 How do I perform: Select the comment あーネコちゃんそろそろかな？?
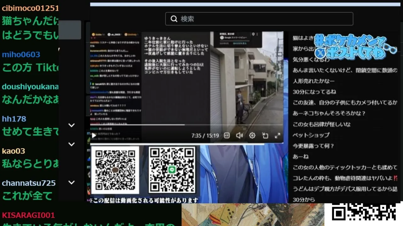[x=329, y=113]
